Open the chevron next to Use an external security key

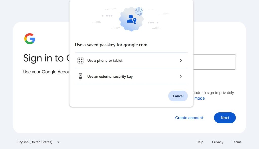[181, 76]
